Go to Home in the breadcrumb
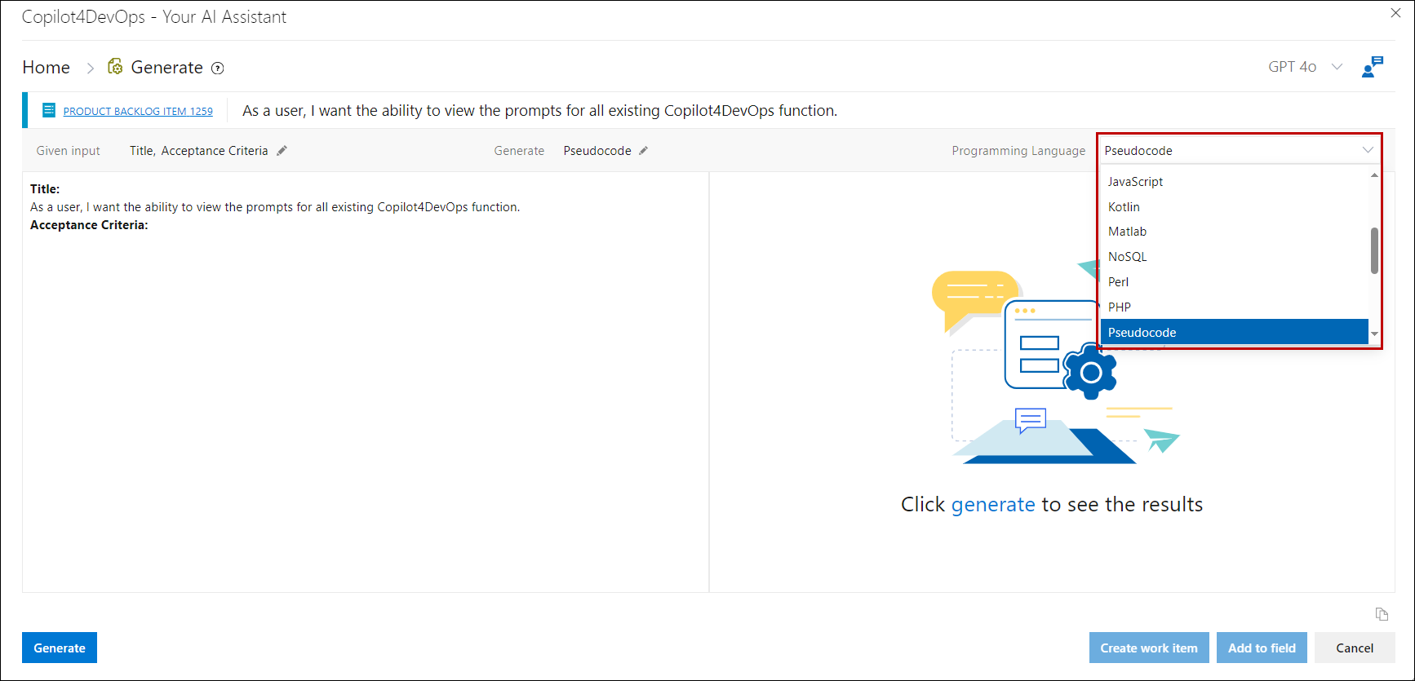The image size is (1415, 681). tap(47, 68)
